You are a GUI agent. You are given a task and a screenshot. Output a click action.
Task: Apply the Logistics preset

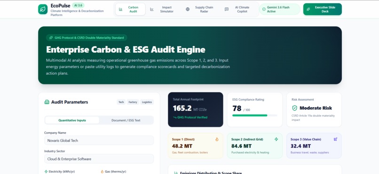click(x=147, y=102)
